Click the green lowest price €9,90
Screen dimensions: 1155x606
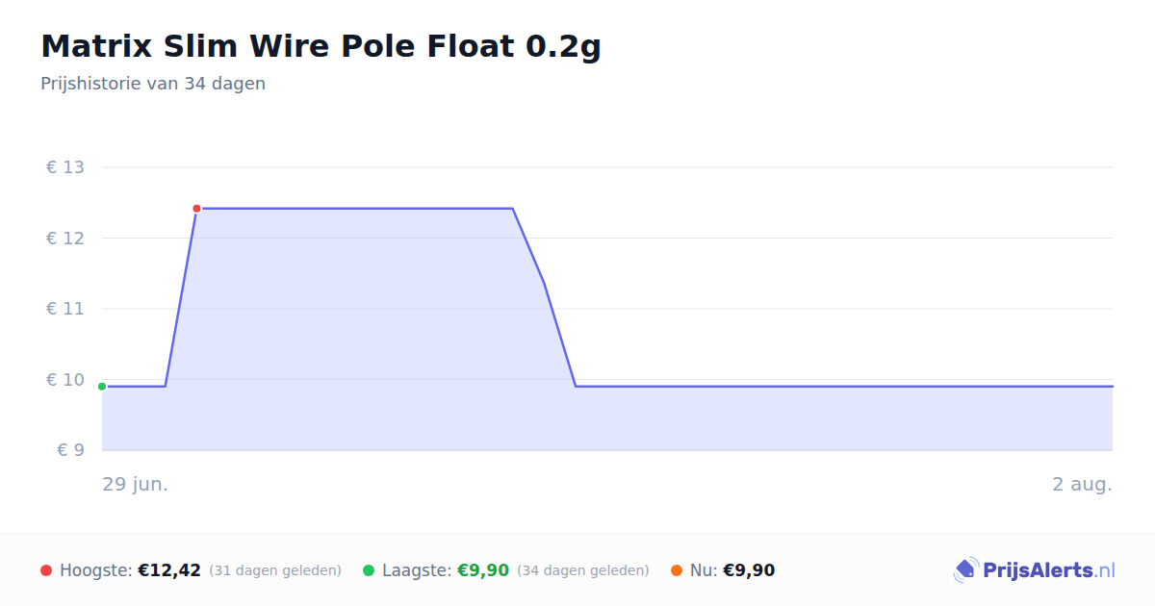pyautogui.click(x=483, y=570)
